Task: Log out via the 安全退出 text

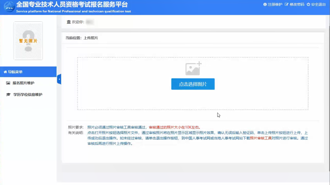Action: pyautogui.click(x=318, y=5)
